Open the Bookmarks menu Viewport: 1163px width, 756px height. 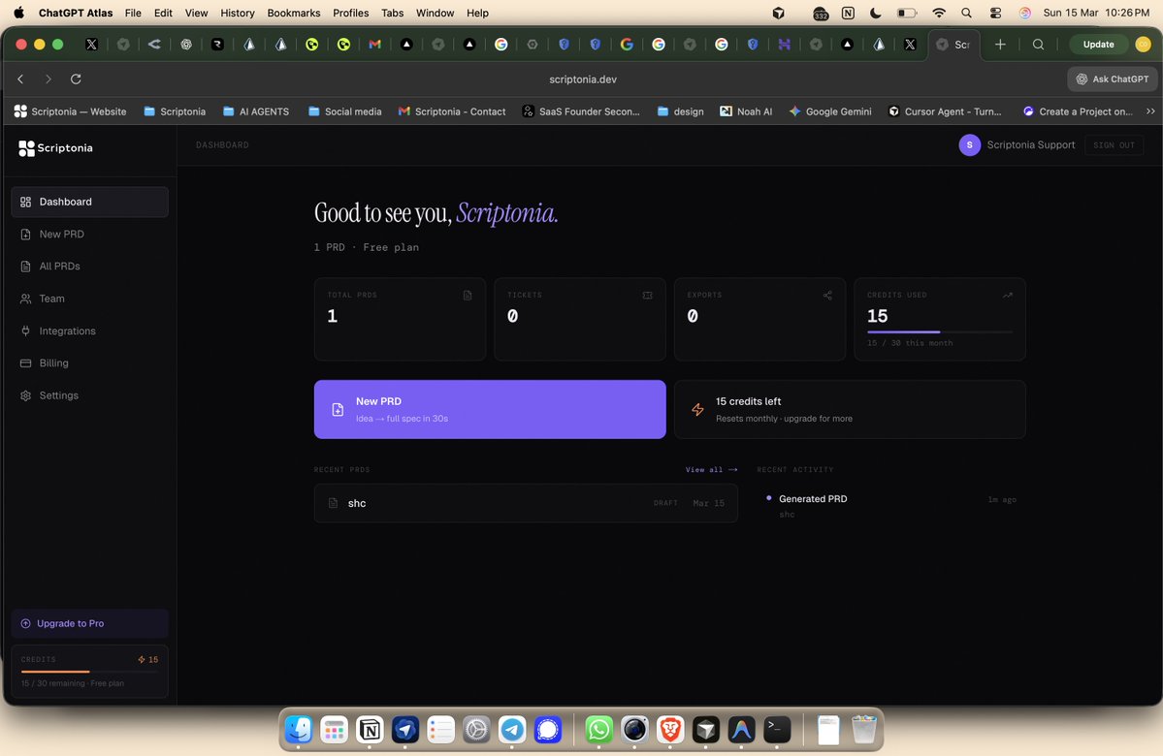click(x=294, y=13)
